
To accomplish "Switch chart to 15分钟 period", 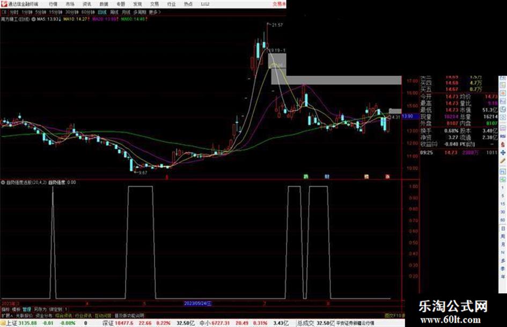I will pos(56,12).
